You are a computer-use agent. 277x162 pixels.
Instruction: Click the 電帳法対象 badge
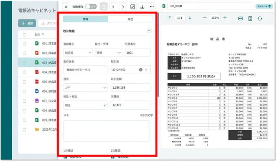[x=264, y=6]
